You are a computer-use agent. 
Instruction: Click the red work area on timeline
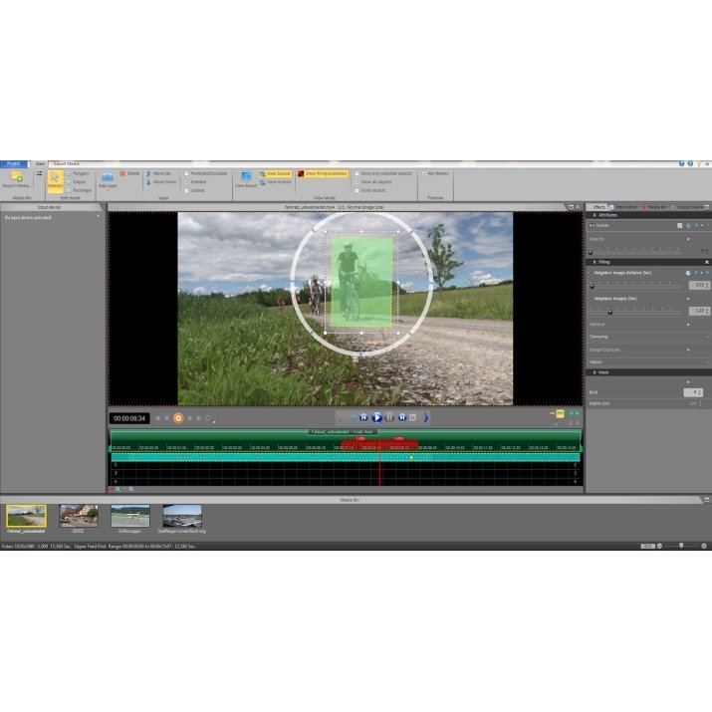point(379,444)
